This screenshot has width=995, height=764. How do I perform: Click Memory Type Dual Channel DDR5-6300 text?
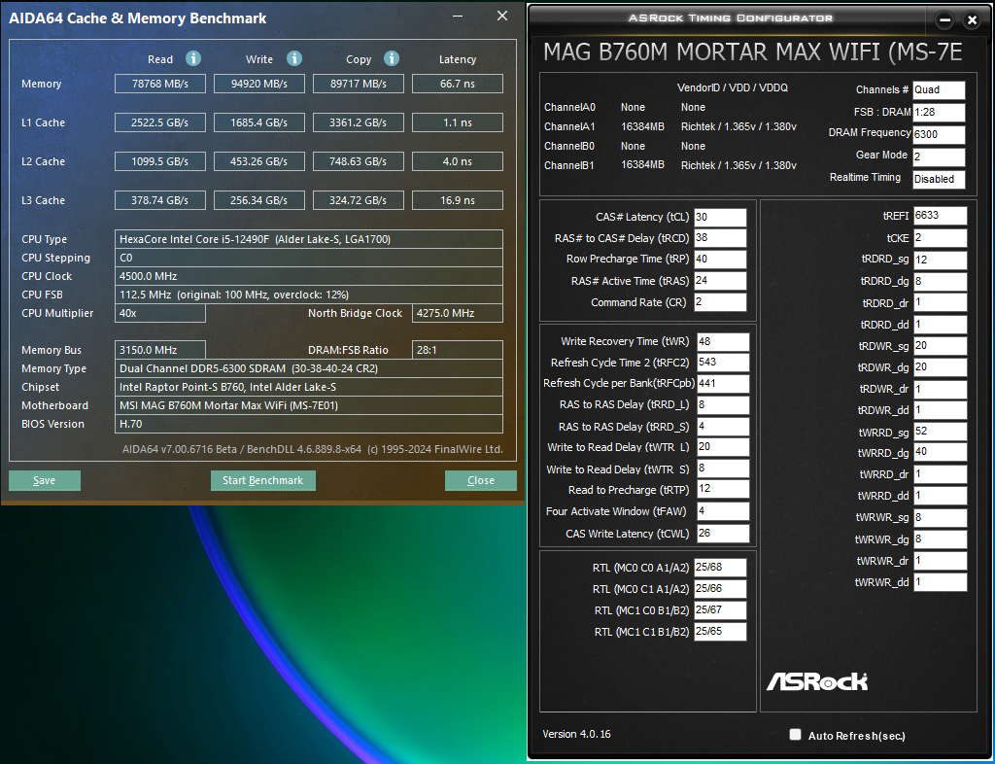[249, 368]
